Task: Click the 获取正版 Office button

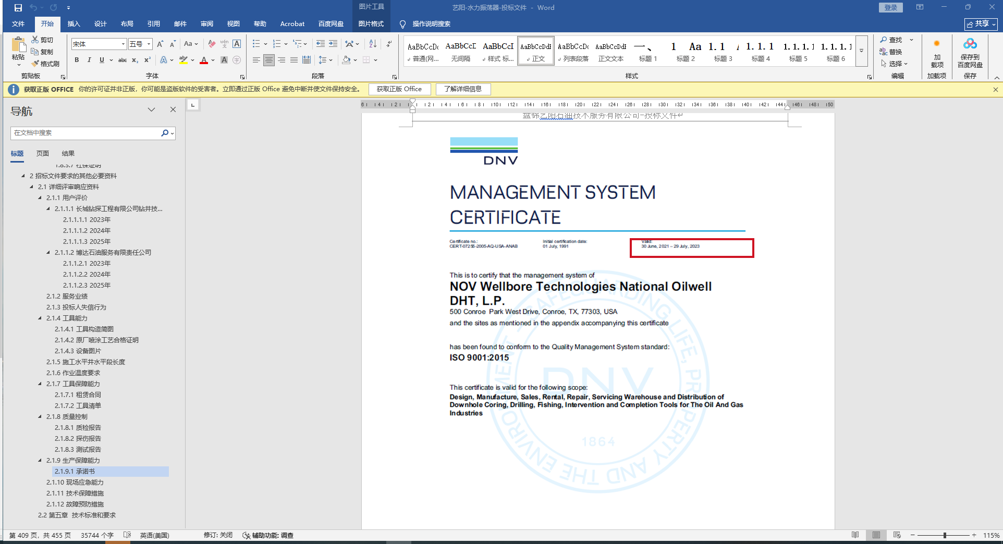Action: (x=399, y=89)
